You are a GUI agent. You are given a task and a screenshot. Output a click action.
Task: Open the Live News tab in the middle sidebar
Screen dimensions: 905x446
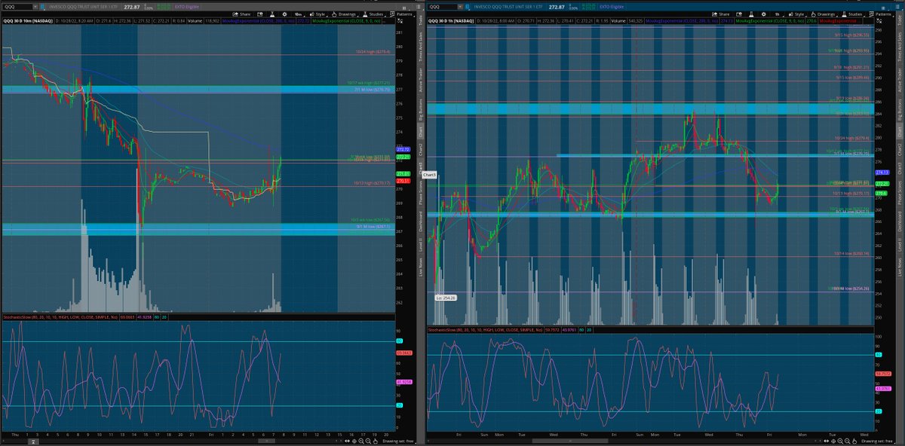tap(421, 267)
